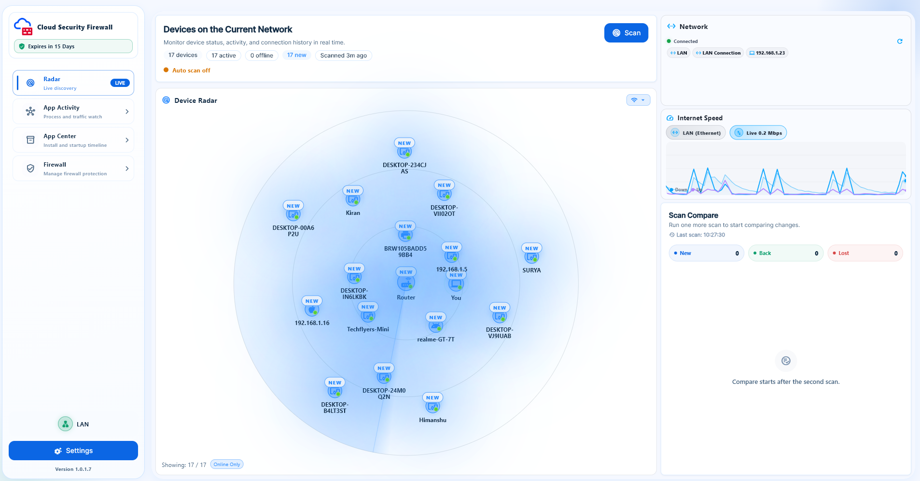Toggle the Online Only filter
The height and width of the screenshot is (481, 920).
click(227, 465)
